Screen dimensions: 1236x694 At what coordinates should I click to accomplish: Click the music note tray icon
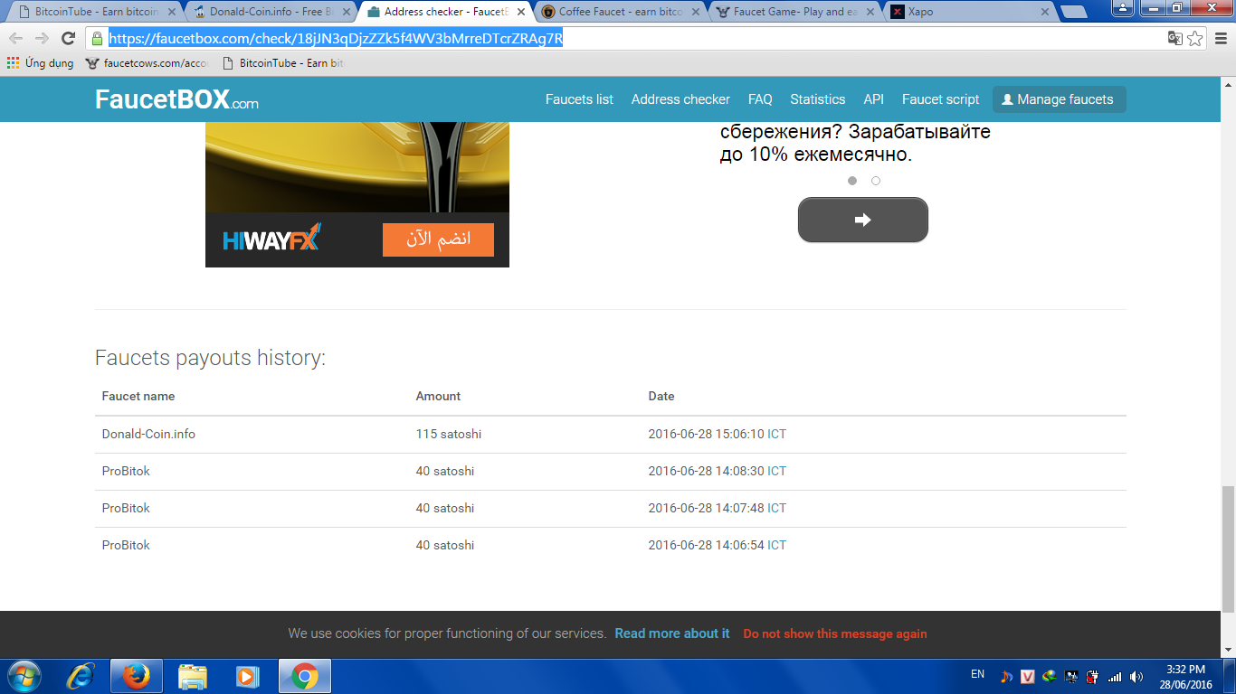tap(1006, 676)
